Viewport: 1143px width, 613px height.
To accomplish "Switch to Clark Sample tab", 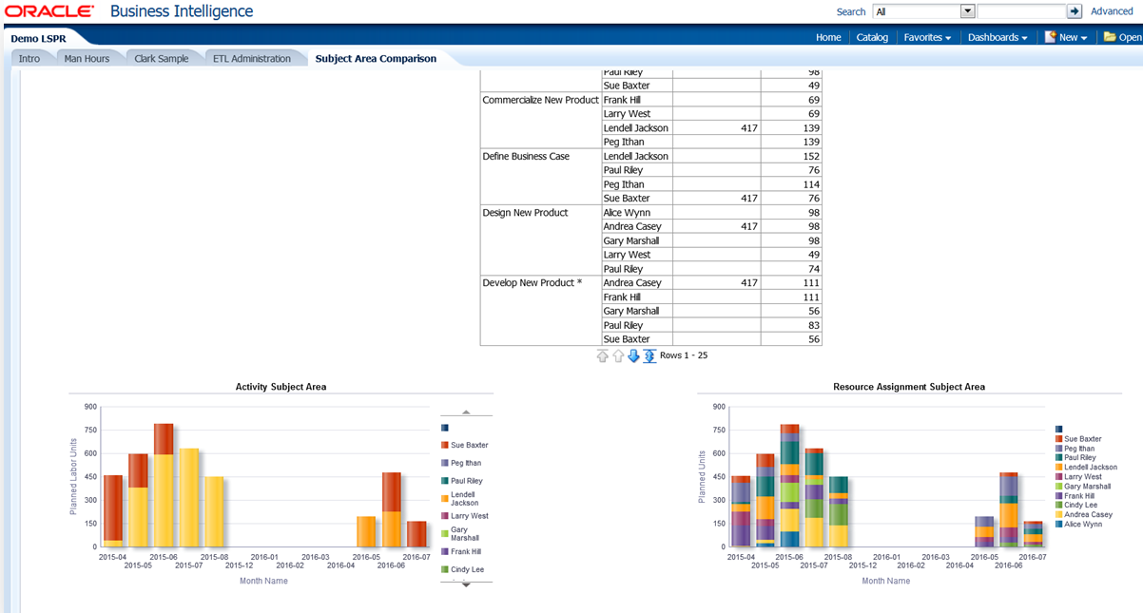I will coord(162,58).
